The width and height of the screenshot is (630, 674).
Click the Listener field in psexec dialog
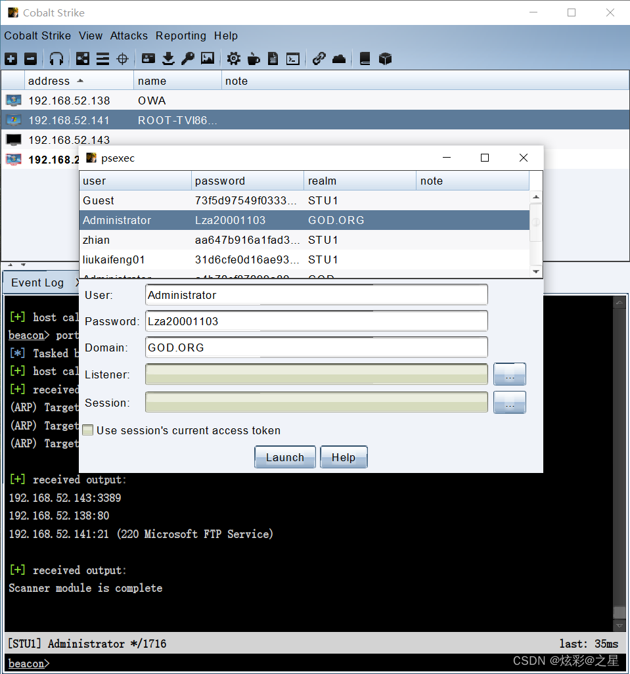tap(316, 374)
